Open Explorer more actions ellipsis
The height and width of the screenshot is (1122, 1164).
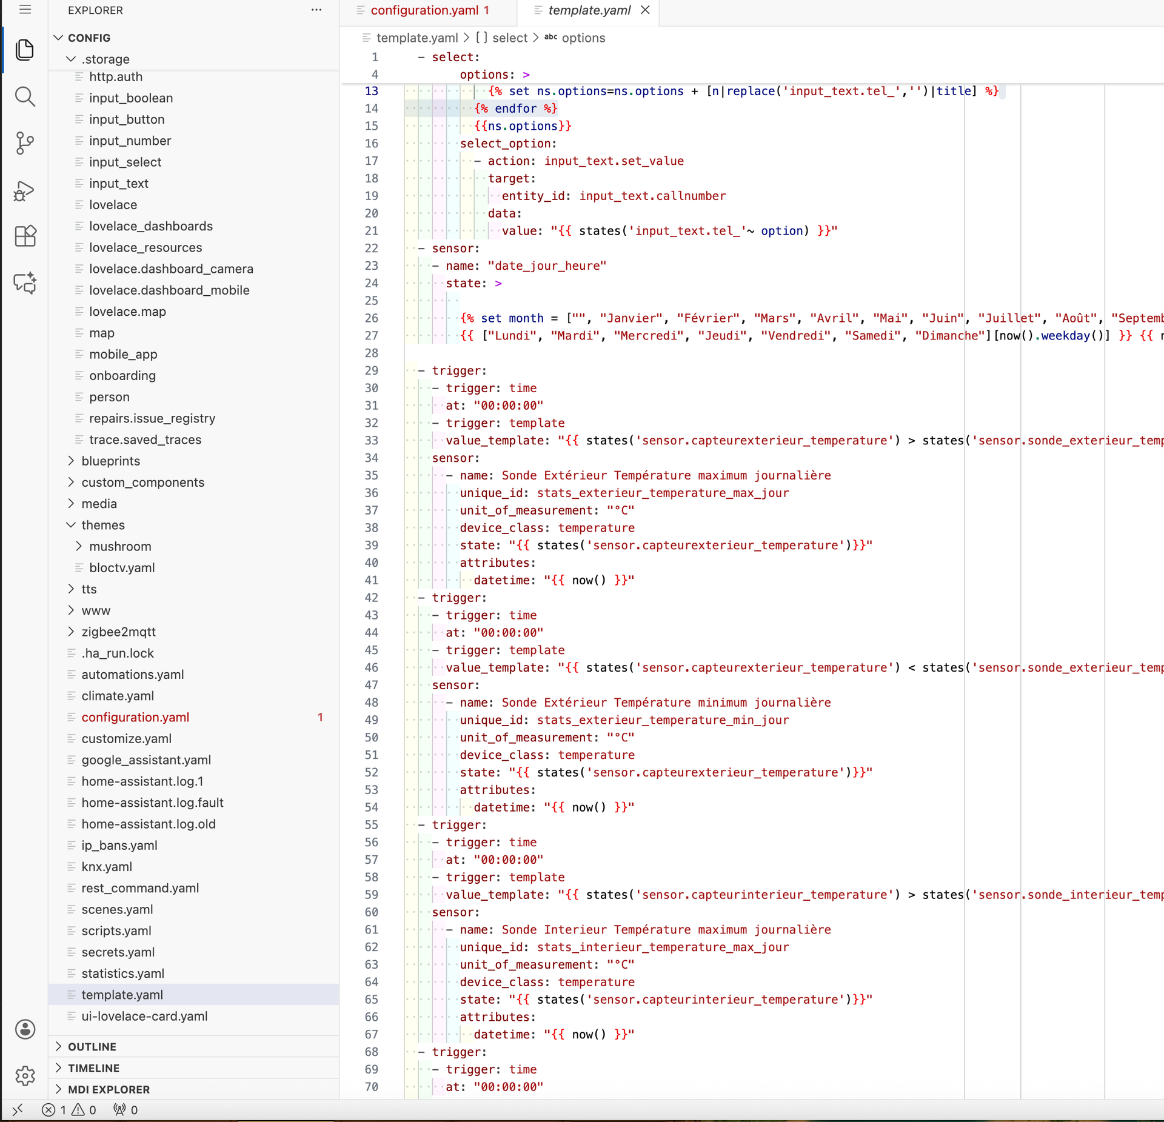click(316, 10)
